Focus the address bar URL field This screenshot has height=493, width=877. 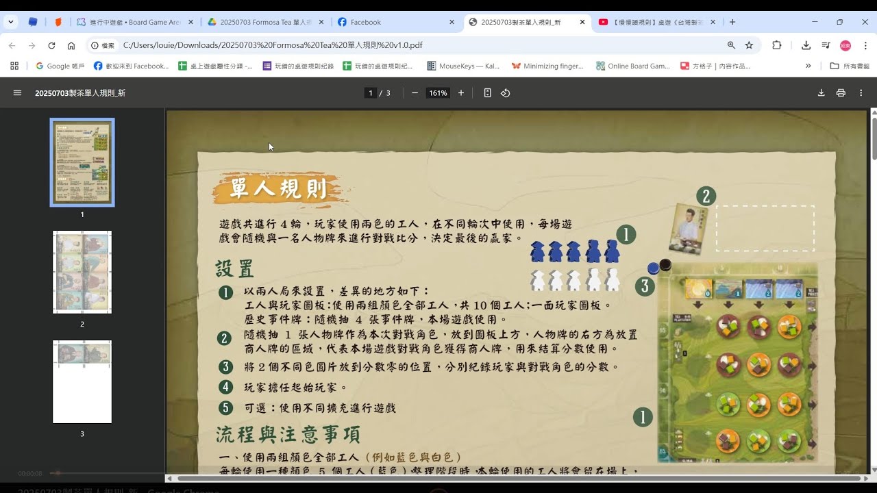(418, 45)
